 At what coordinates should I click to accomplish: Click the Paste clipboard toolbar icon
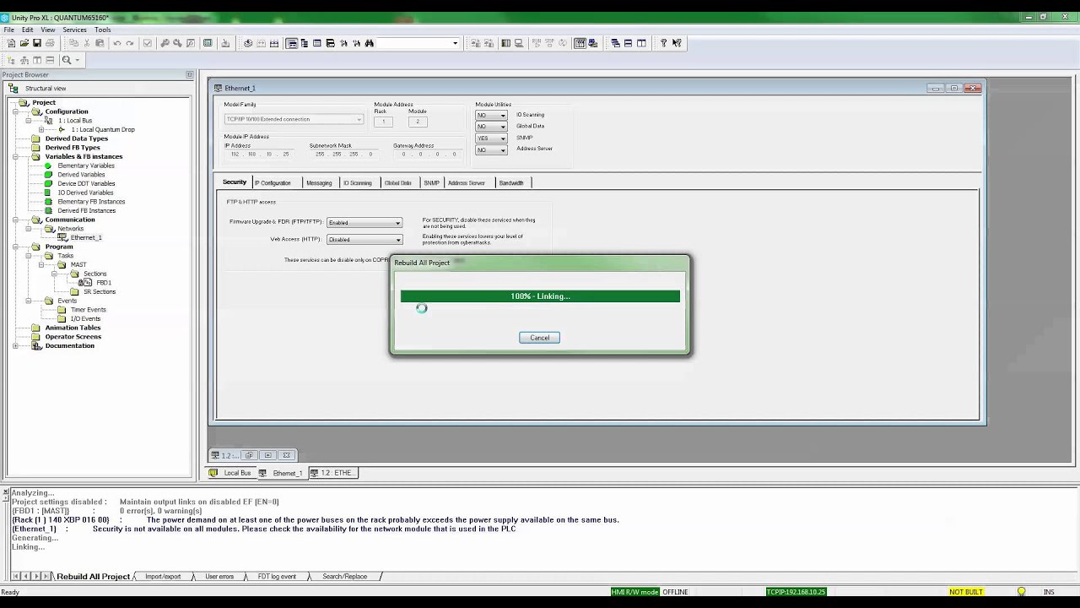100,43
